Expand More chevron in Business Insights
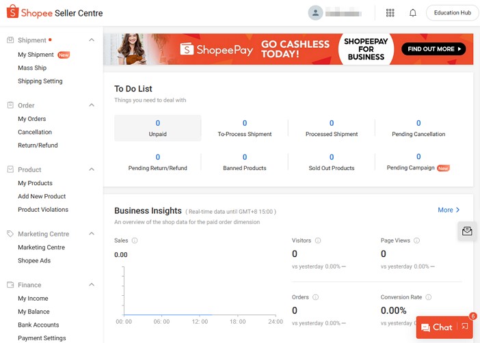 click(457, 210)
